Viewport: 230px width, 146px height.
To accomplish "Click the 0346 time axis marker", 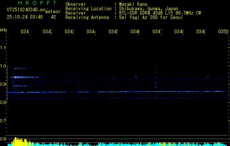I will [x=135, y=31].
